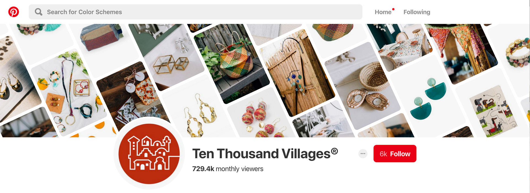Click the magnifying glass search icon
The image size is (530, 193).
(x=38, y=12)
